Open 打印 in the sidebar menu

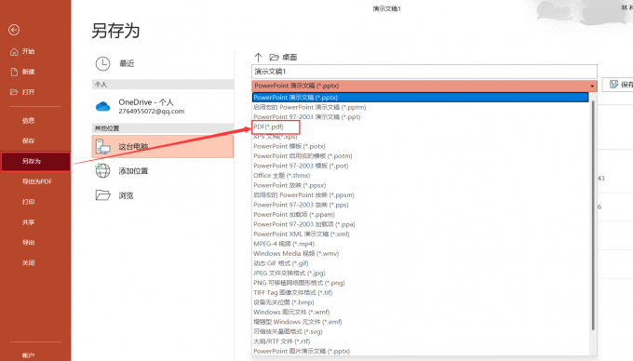(x=28, y=202)
